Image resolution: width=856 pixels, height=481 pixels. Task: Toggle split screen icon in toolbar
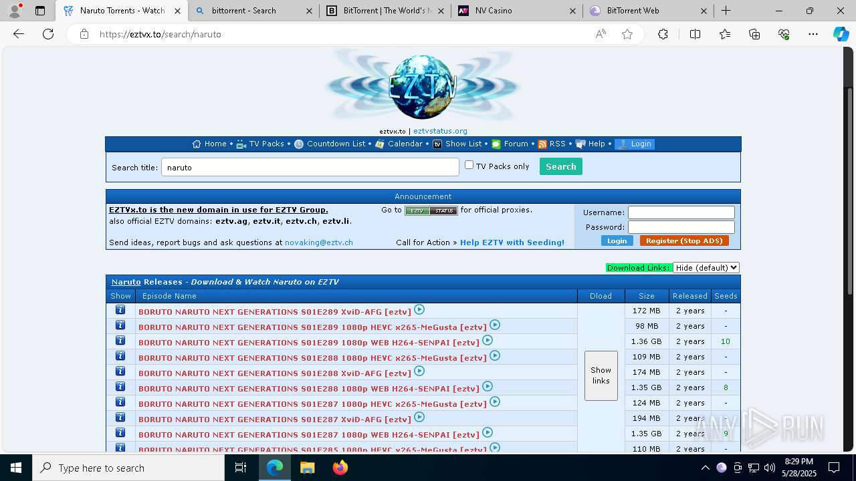pos(695,34)
